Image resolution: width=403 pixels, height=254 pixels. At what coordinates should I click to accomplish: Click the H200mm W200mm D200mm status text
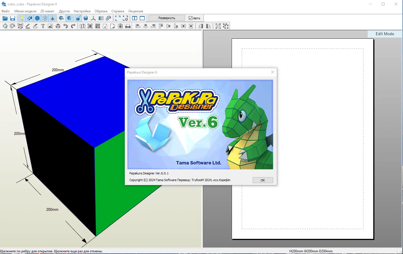point(311,251)
